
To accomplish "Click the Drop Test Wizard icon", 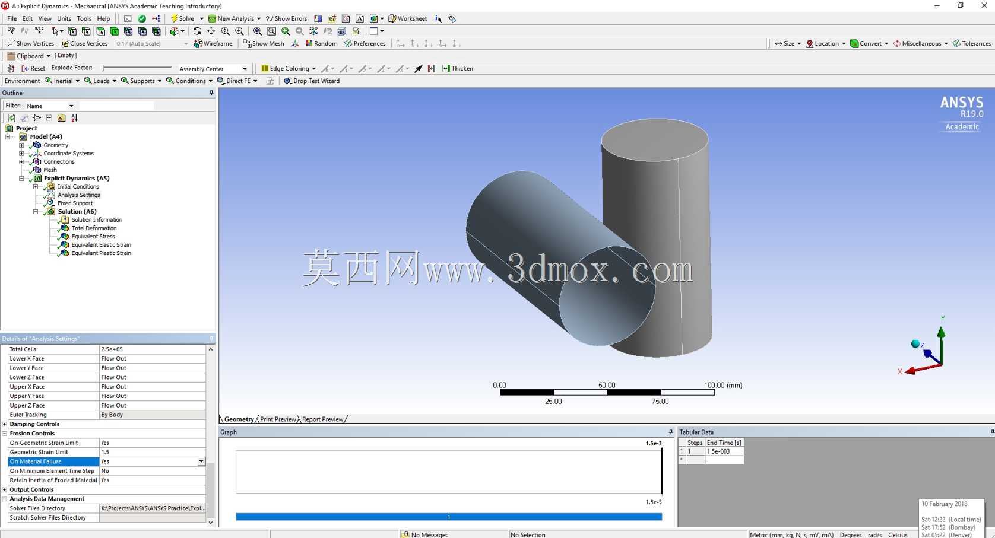I will click(312, 81).
